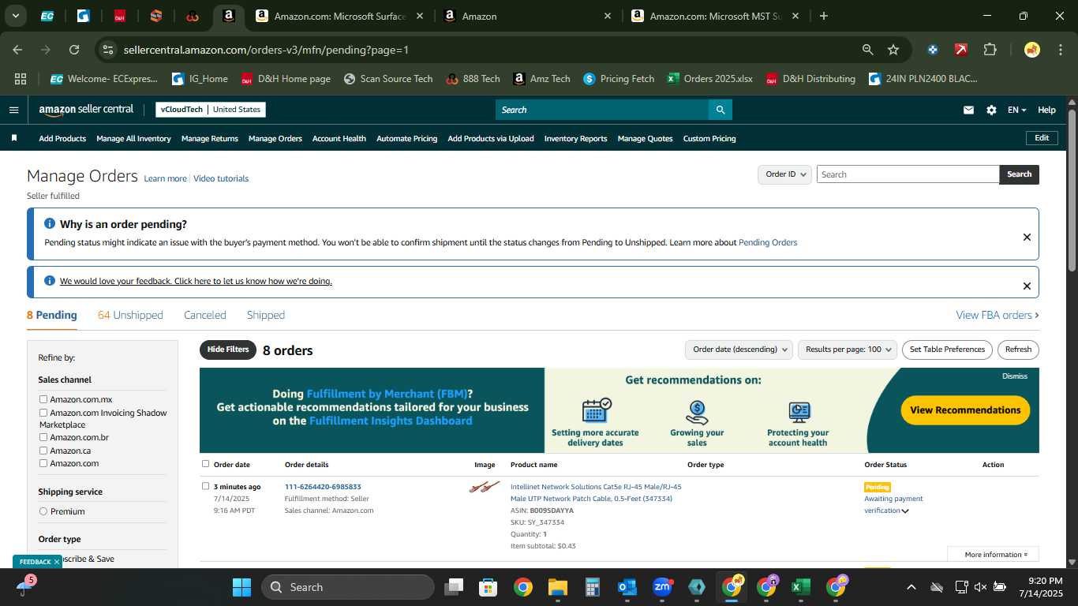Click the Set Table Preferences button
Viewport: 1078px width, 606px height.
(x=947, y=350)
